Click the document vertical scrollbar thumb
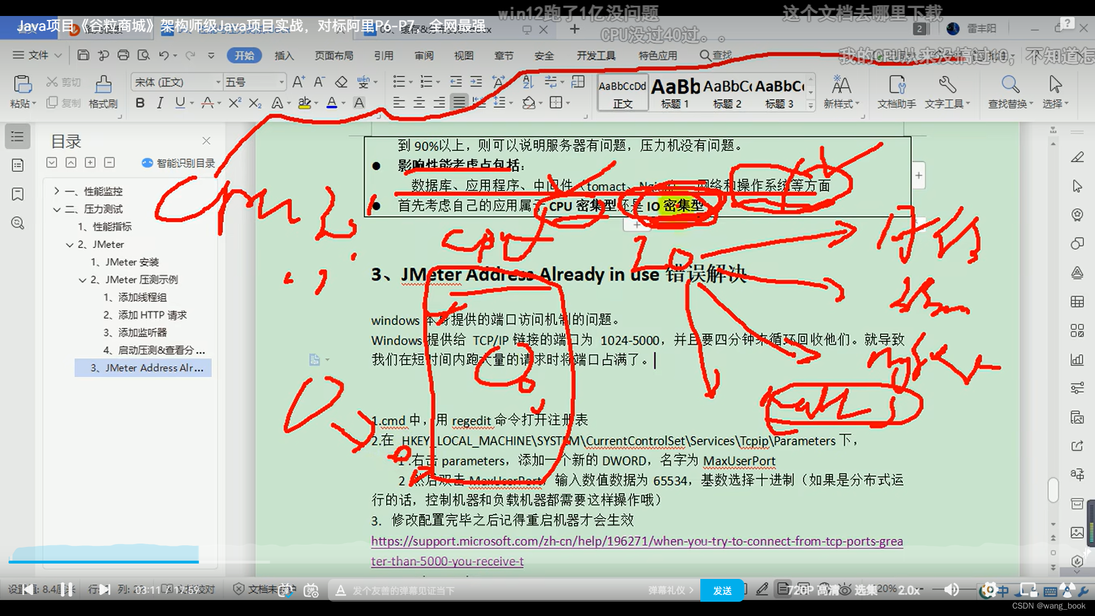 point(1053,490)
